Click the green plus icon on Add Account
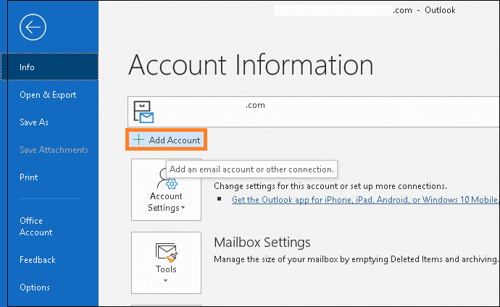The width and height of the screenshot is (500, 307). (138, 140)
